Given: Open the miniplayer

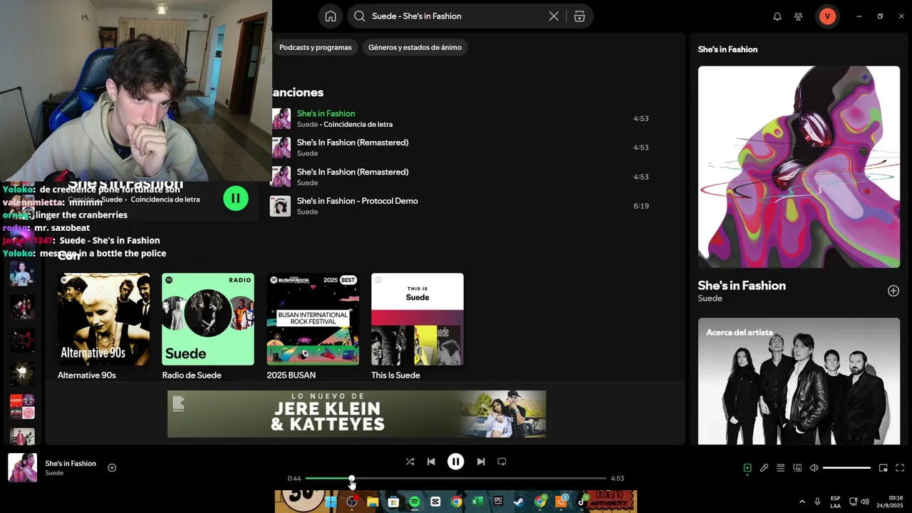Looking at the screenshot, I should (883, 468).
